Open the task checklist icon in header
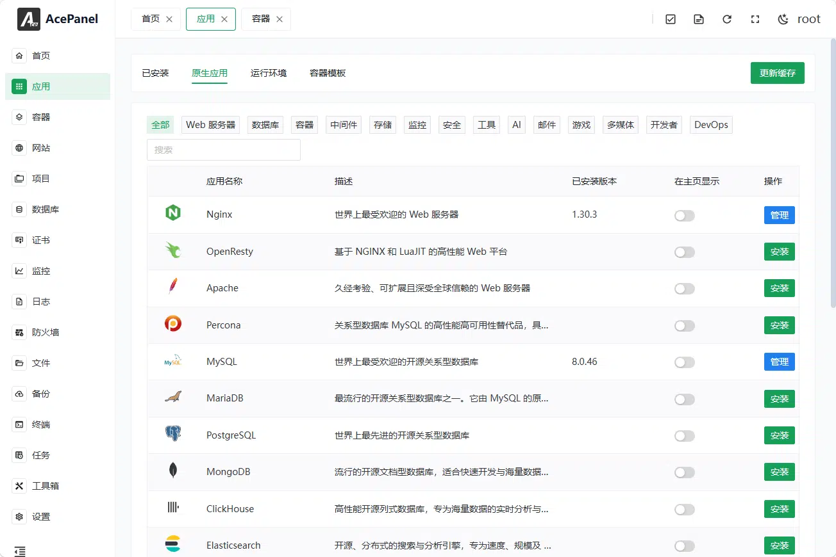Screen dimensions: 836x557 671,19
